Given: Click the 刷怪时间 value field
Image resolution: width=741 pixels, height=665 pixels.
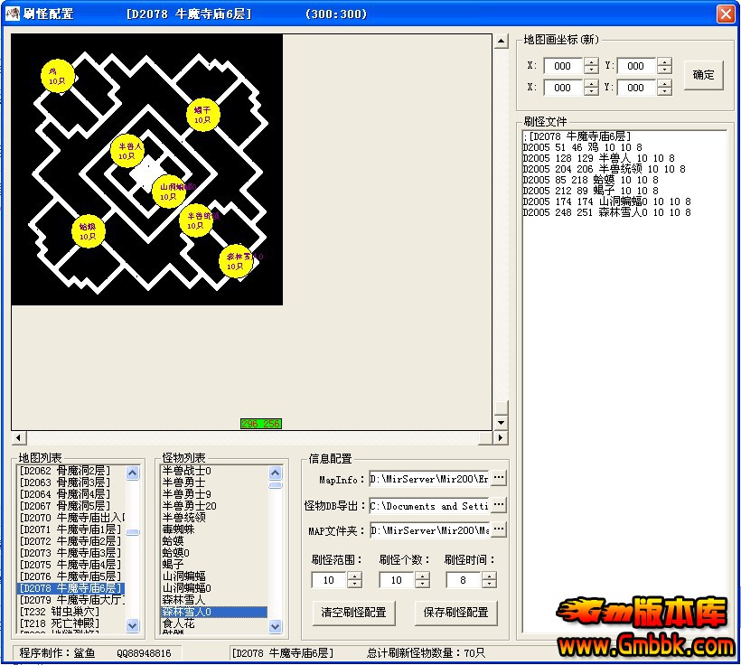Looking at the screenshot, I should (x=464, y=580).
